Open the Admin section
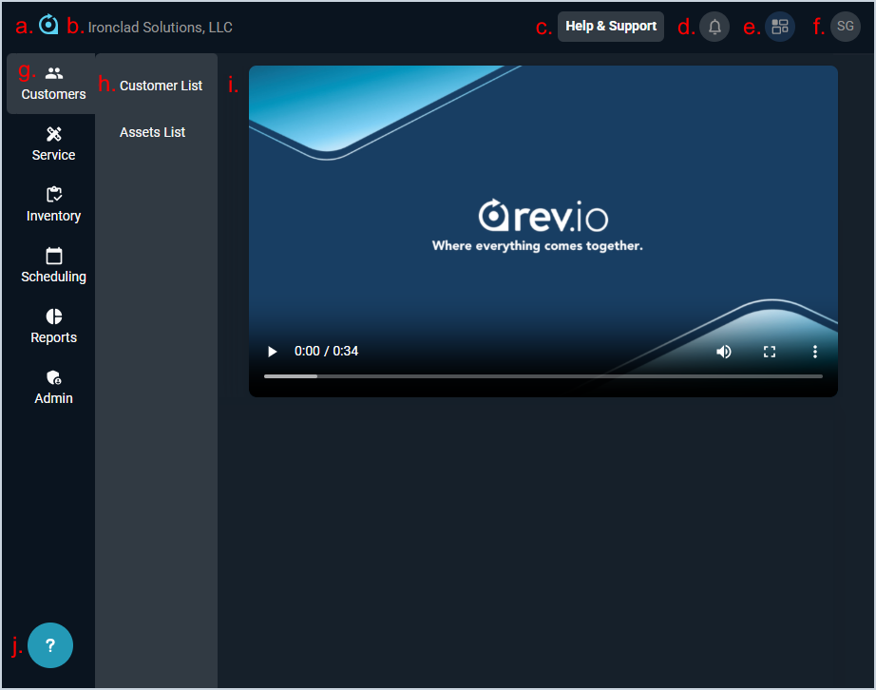 [53, 388]
